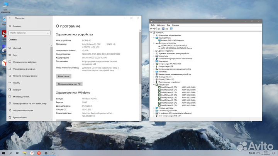Open File Explorer from taskbar
Screen dimensions: 278x156
[x=24, y=153]
